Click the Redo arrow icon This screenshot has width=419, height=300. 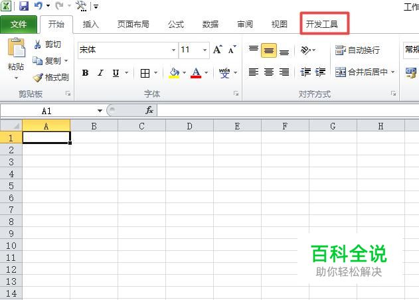(59, 5)
